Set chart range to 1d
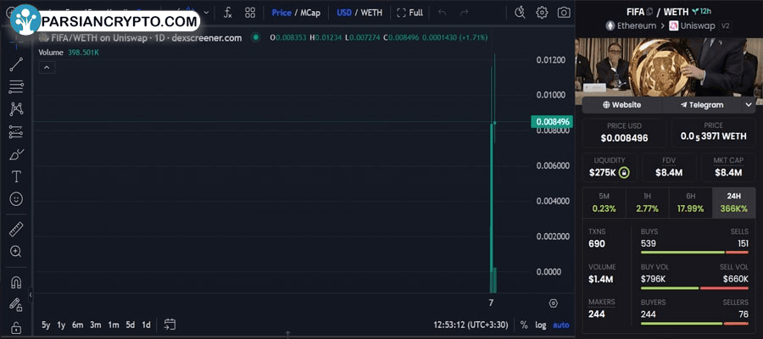This screenshot has height=339, width=763. point(146,325)
